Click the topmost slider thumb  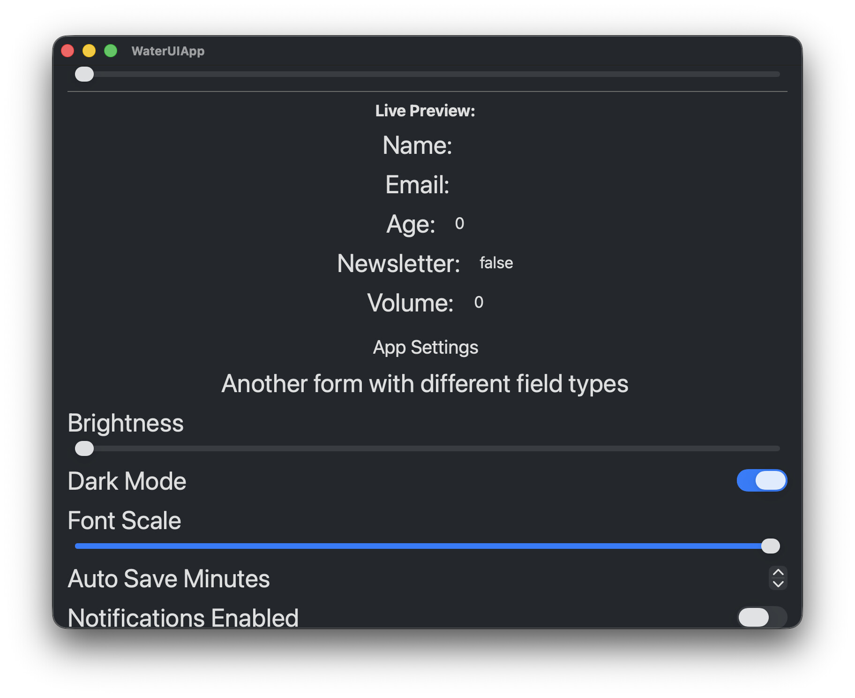coord(84,74)
